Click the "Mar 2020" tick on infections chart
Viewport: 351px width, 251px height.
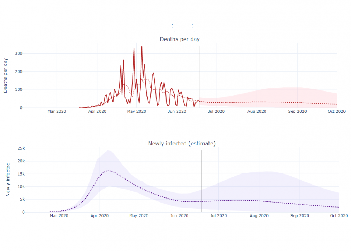[59, 216]
